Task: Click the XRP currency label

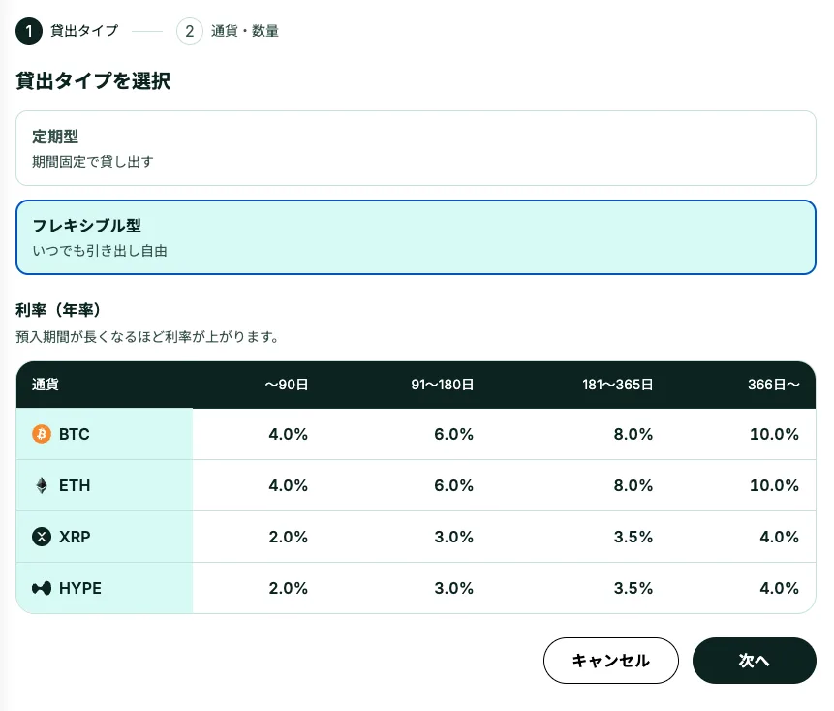Action: pos(75,537)
